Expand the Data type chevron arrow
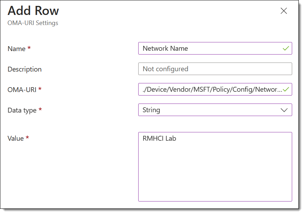 click(284, 110)
